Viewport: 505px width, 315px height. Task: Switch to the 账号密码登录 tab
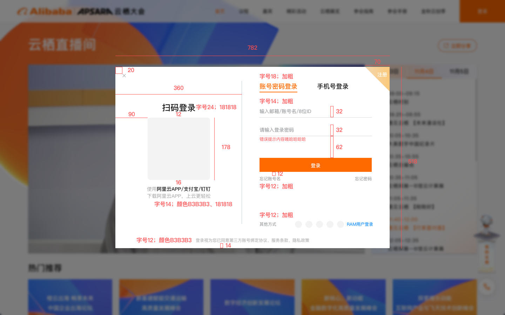pyautogui.click(x=278, y=86)
